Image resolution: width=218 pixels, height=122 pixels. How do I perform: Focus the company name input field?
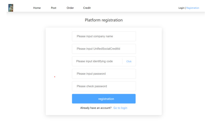click(104, 36)
